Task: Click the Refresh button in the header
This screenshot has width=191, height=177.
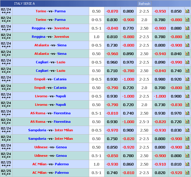Action: (144, 4)
